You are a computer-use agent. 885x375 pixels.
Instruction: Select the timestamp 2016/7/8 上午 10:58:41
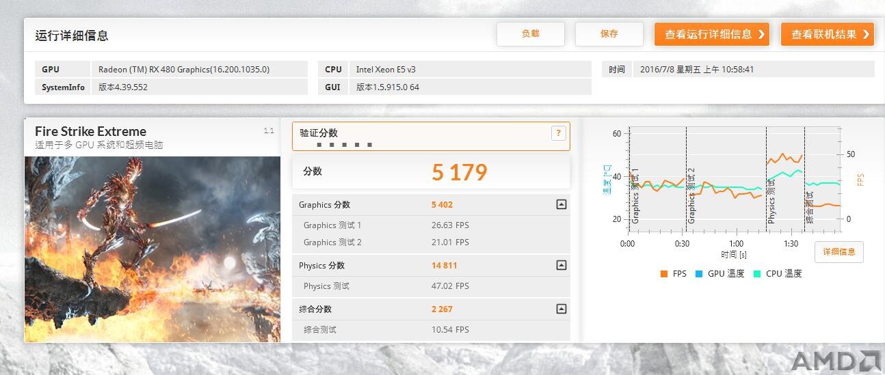(x=697, y=70)
